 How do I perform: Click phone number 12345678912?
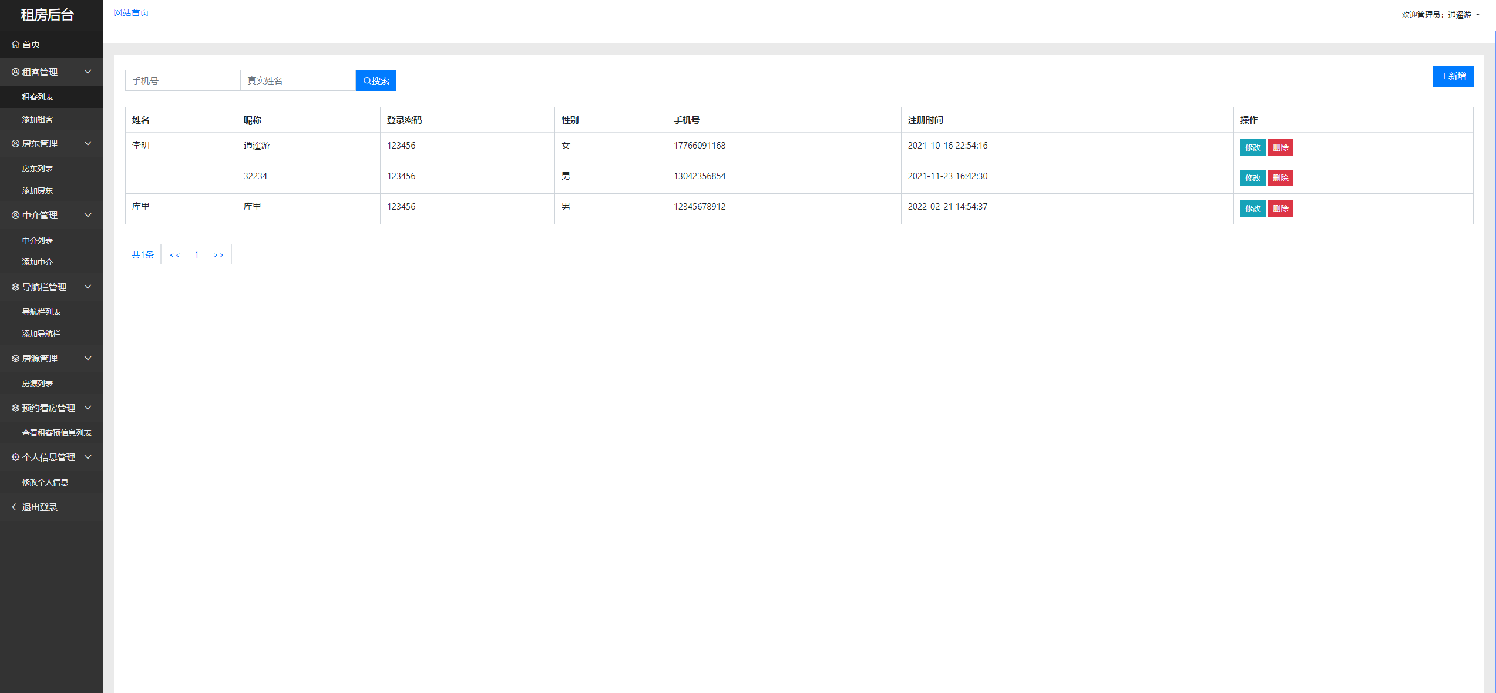[x=699, y=207]
